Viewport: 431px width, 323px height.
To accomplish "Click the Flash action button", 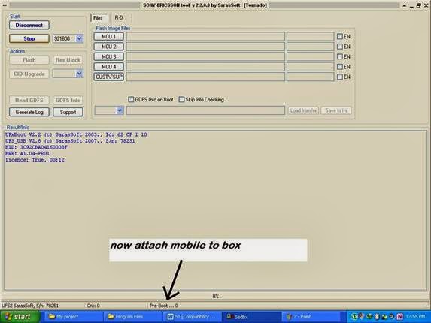I will pyautogui.click(x=29, y=60).
